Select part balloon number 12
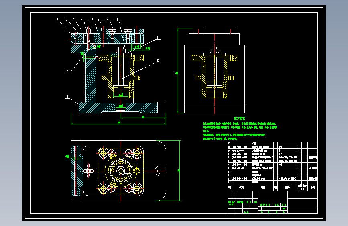The width and height of the screenshot is (348, 226). pos(158,60)
